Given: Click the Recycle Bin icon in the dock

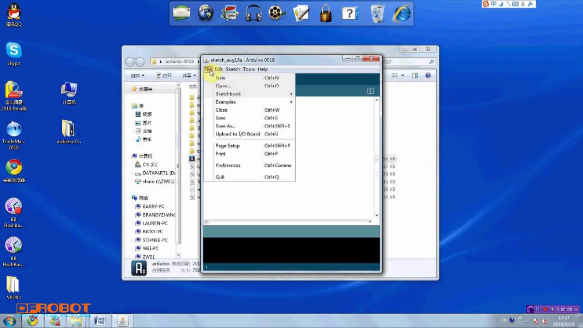Looking at the screenshot, I should [377, 13].
